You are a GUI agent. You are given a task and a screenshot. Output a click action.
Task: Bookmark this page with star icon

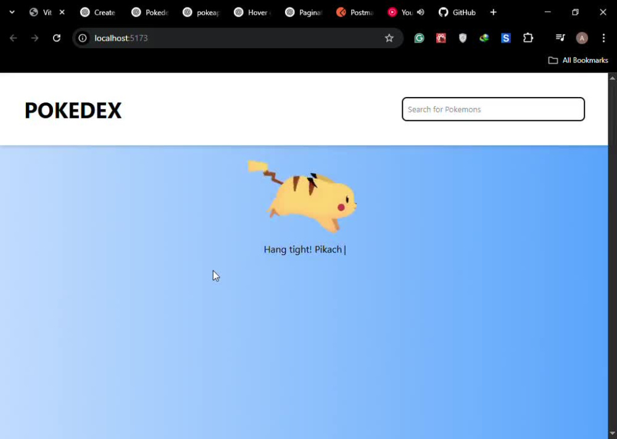coord(389,38)
